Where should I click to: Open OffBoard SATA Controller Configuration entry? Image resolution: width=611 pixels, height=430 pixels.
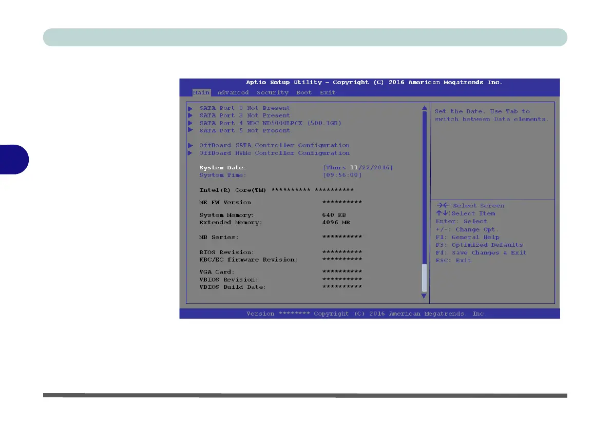[274, 145]
